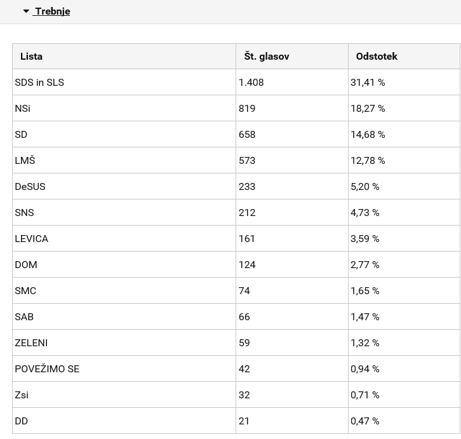The image size is (461, 439).
Task: Click the SDS in SLS row label
Action: [39, 83]
